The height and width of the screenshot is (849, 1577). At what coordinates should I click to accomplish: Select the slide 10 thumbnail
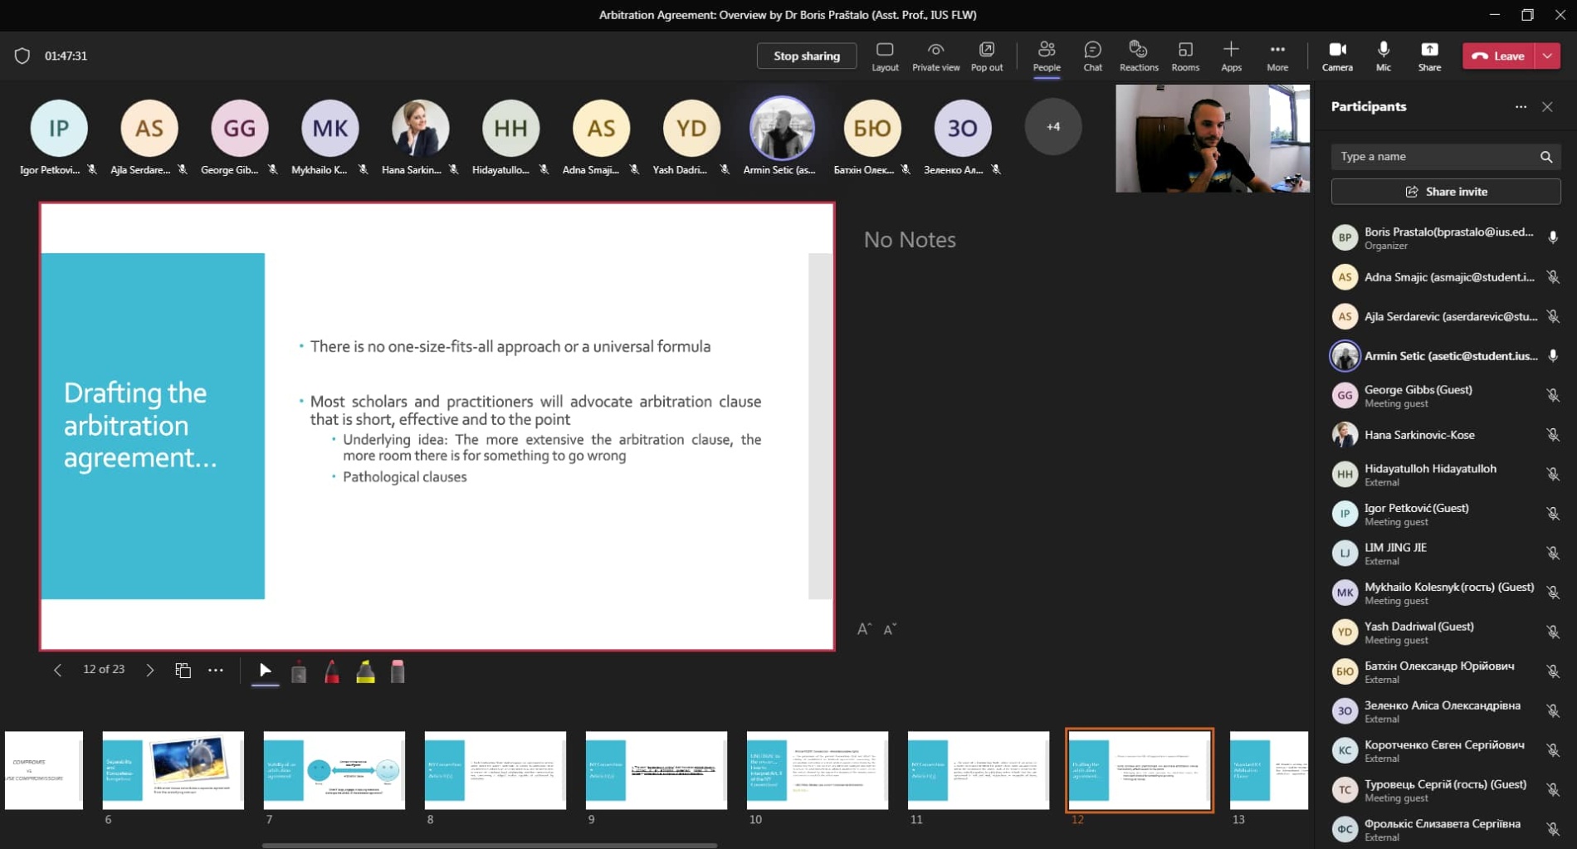817,770
